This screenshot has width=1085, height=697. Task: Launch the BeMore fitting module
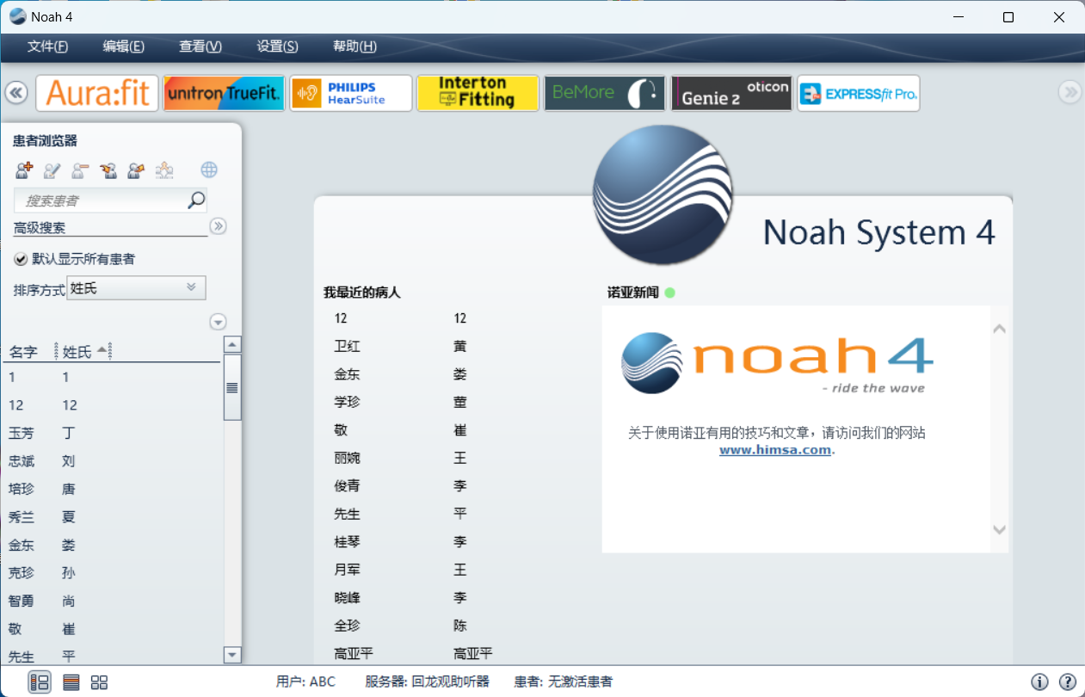tap(605, 93)
